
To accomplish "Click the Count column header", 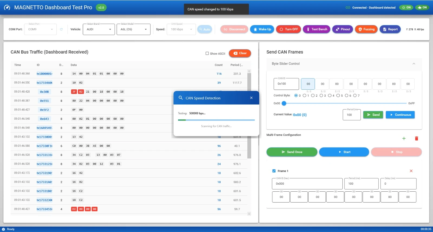I will click(x=218, y=65).
